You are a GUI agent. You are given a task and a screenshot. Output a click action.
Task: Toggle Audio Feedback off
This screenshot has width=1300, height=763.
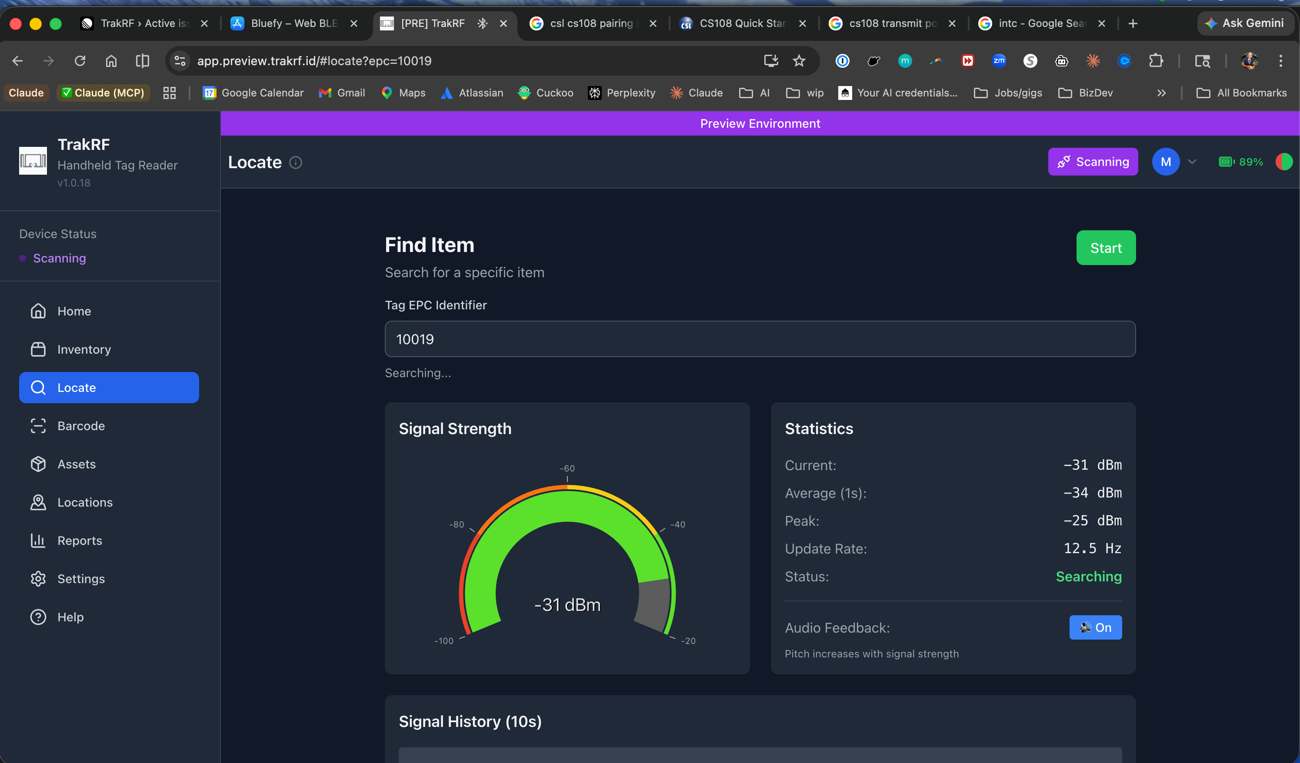tap(1095, 627)
